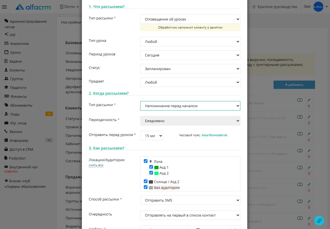Open the Статус dropdown showing Запланирован

click(190, 69)
